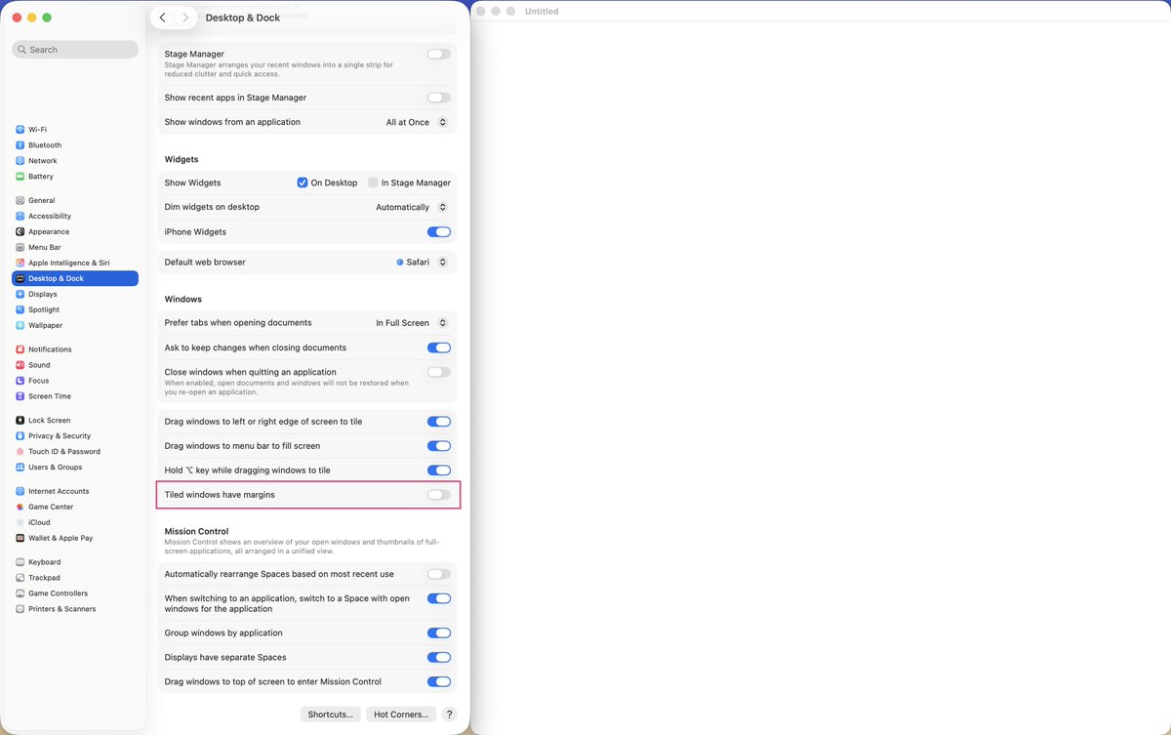Click the Notifications bell icon
Image resolution: width=1171 pixels, height=735 pixels.
pos(20,349)
